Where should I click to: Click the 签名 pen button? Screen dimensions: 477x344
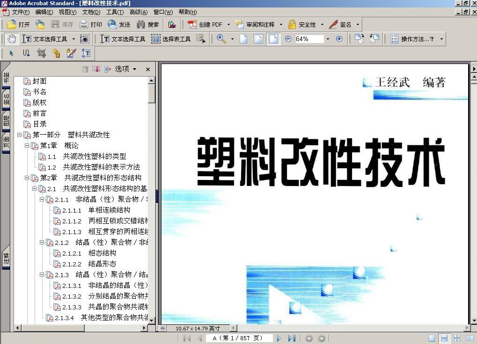(340, 24)
